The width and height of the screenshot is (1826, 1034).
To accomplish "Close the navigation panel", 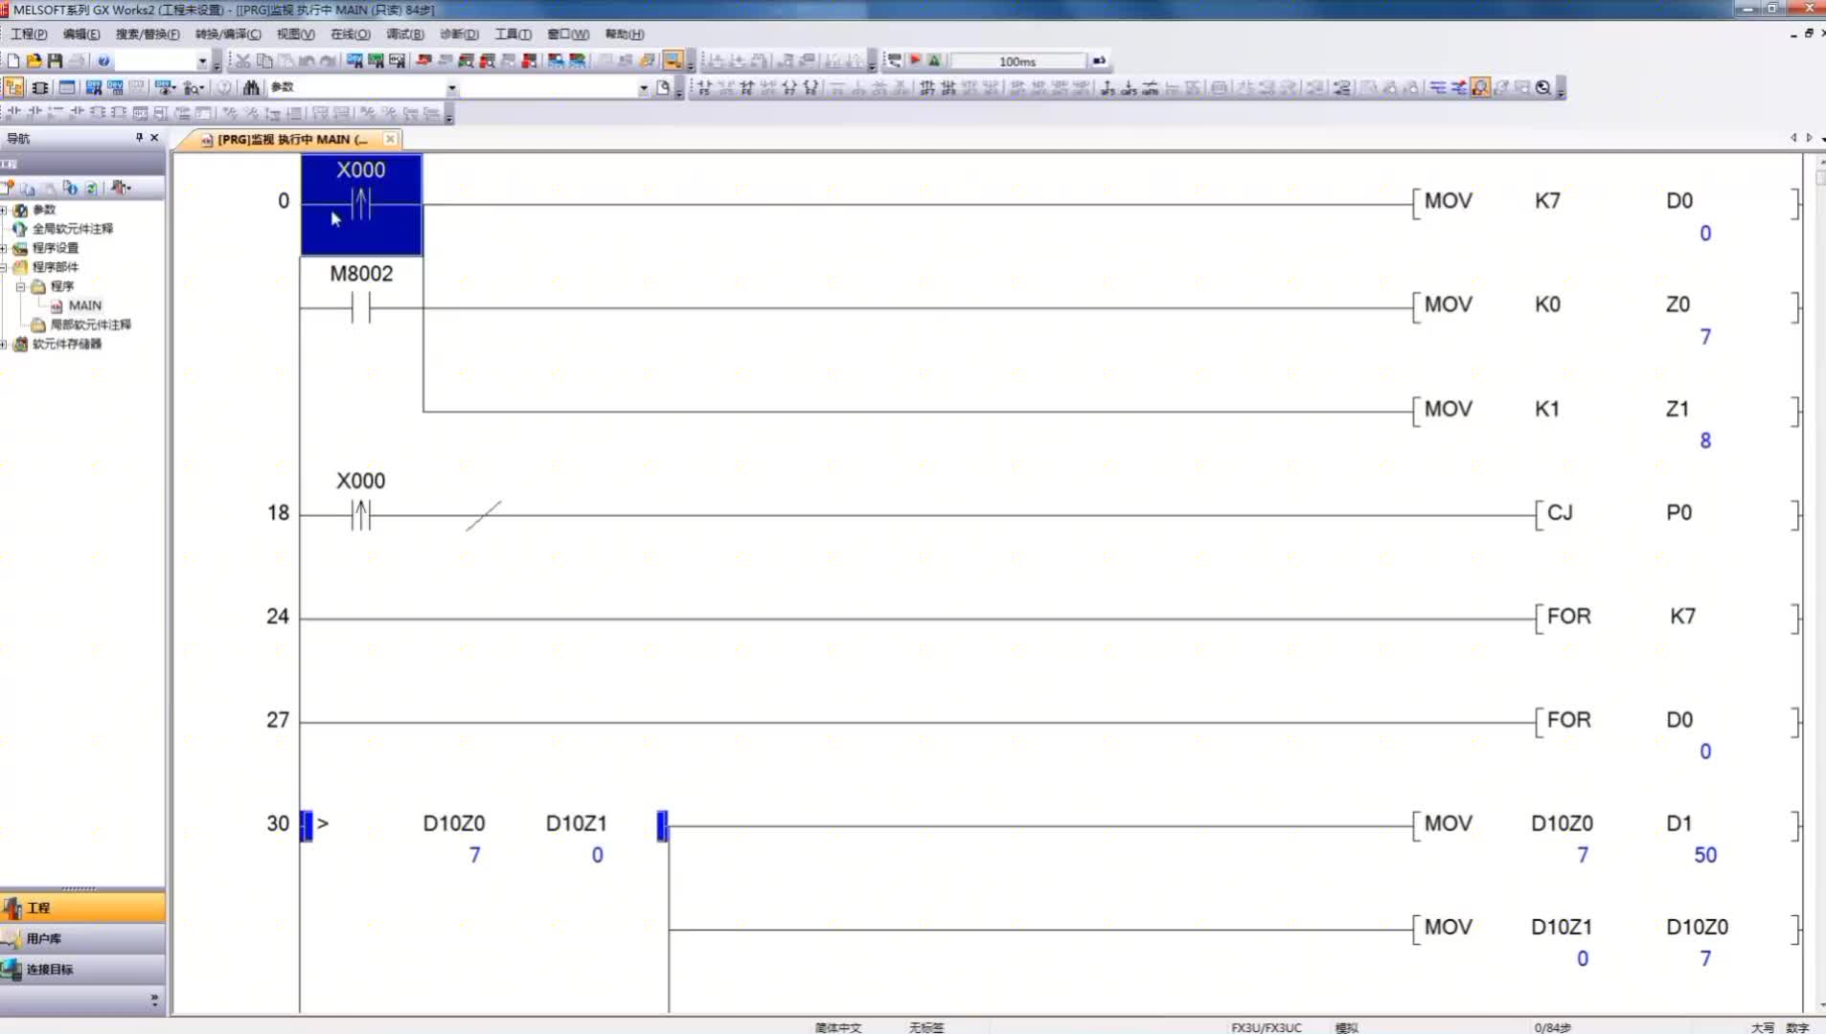I will click(154, 138).
